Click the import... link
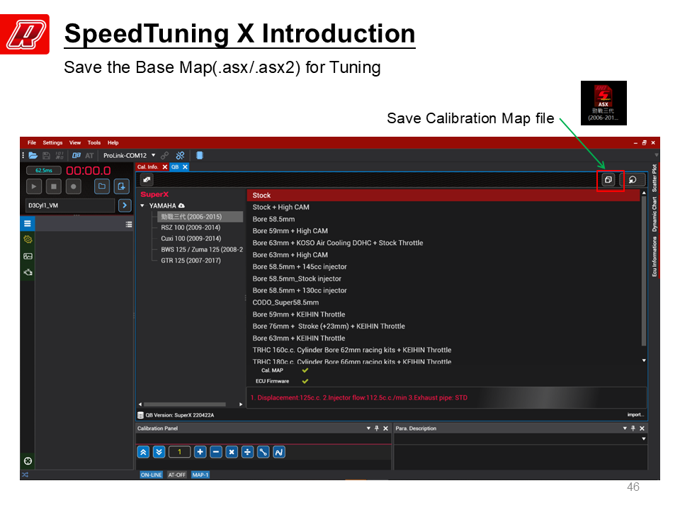680x510 pixels. click(x=635, y=414)
